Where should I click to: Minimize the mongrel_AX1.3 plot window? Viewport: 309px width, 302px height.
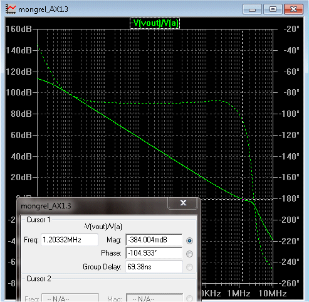(x=252, y=9)
